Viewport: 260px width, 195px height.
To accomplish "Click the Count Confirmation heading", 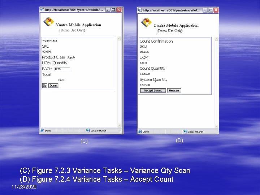I will (x=156, y=41).
